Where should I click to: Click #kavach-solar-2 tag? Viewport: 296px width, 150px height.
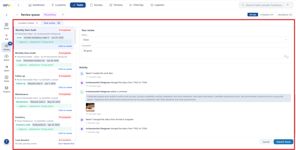tap(38, 102)
